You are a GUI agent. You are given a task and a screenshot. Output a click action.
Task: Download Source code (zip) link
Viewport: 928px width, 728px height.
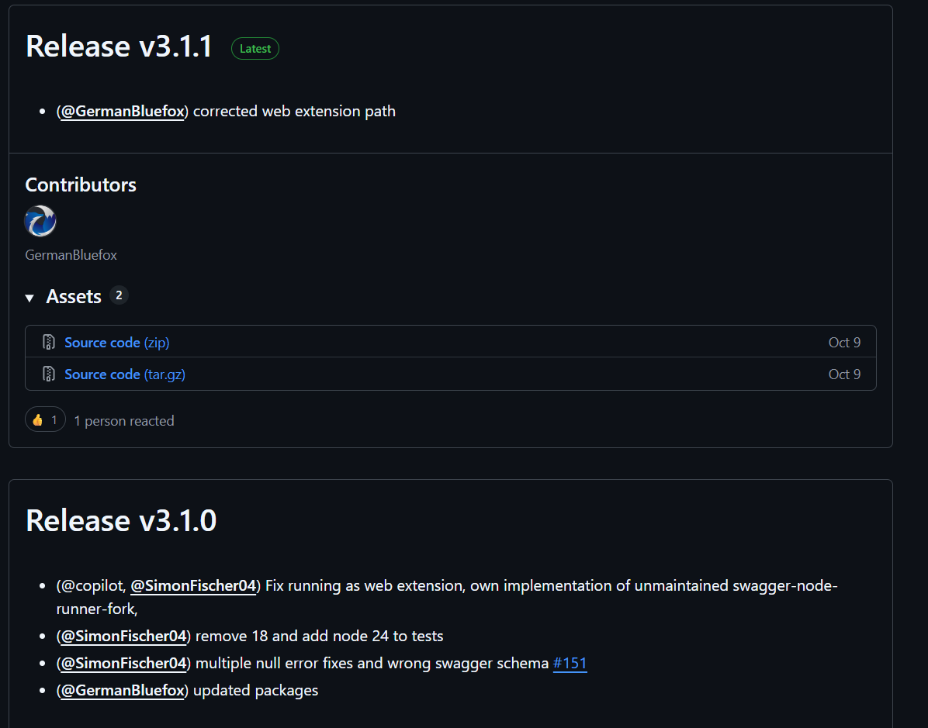[x=116, y=342]
